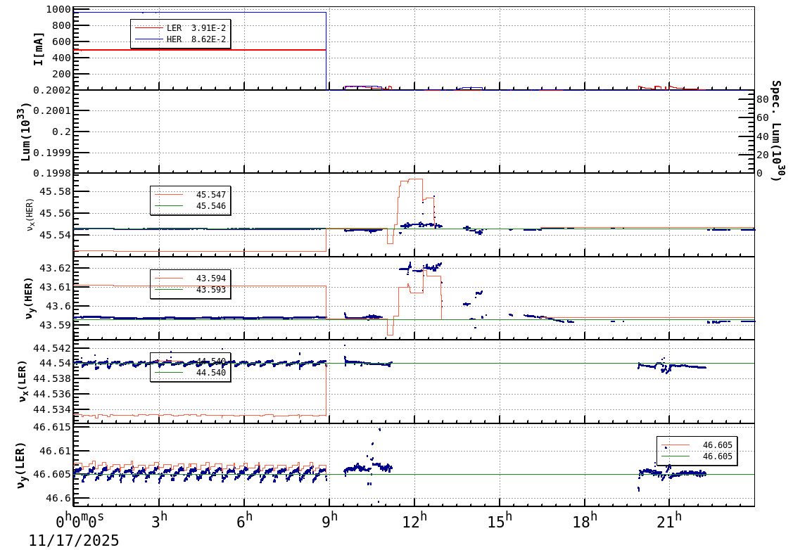This screenshot has height=550, width=812.
Task: Click the 0.1999 luminosity tick label
Action: pyautogui.click(x=52, y=153)
